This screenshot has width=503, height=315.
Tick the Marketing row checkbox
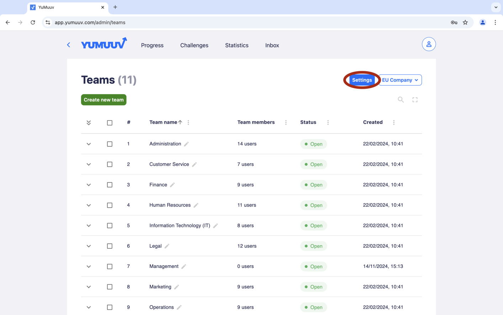click(x=110, y=287)
